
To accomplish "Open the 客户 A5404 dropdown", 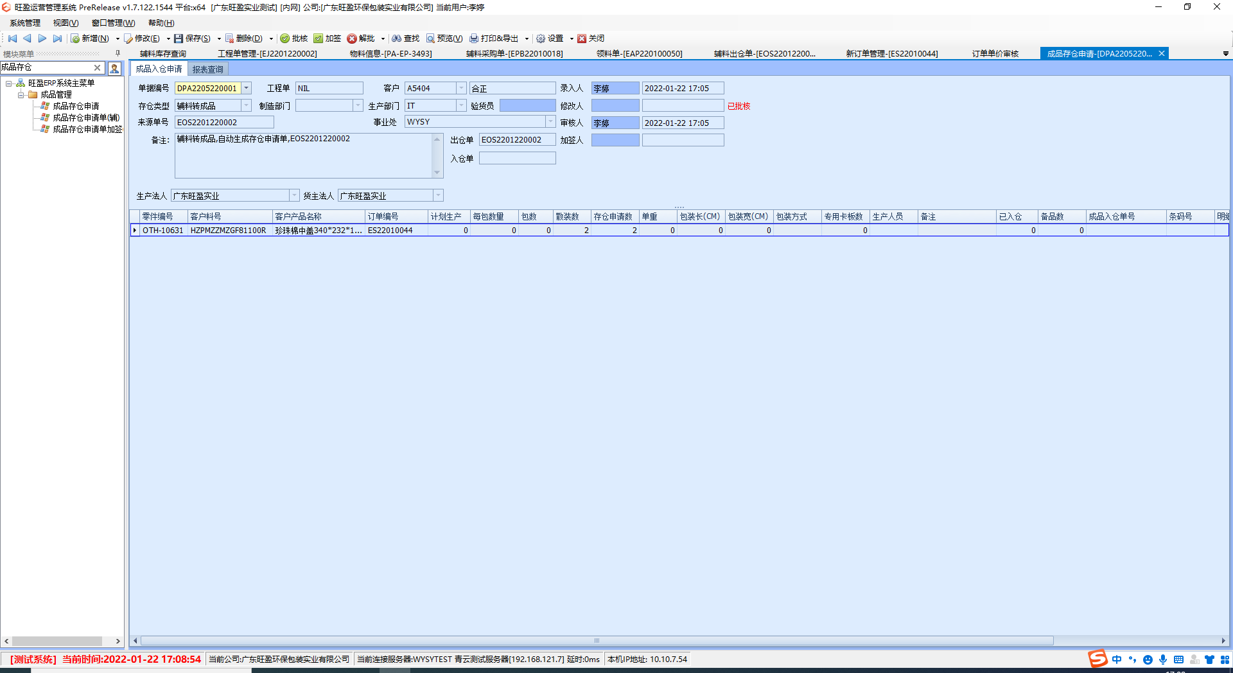I will 461,88.
